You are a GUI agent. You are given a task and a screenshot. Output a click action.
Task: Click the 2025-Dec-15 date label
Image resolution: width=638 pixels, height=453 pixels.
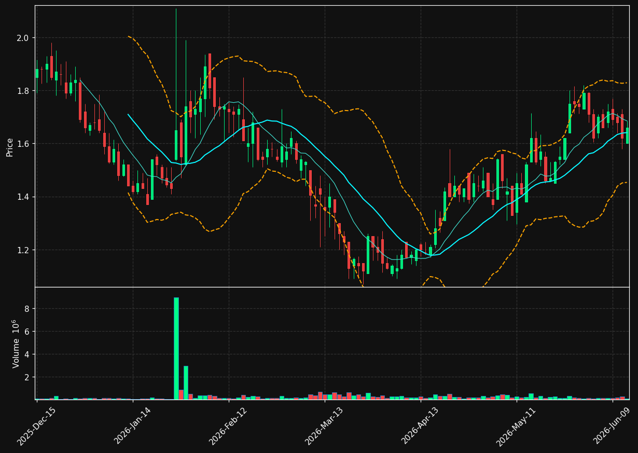coord(36,426)
